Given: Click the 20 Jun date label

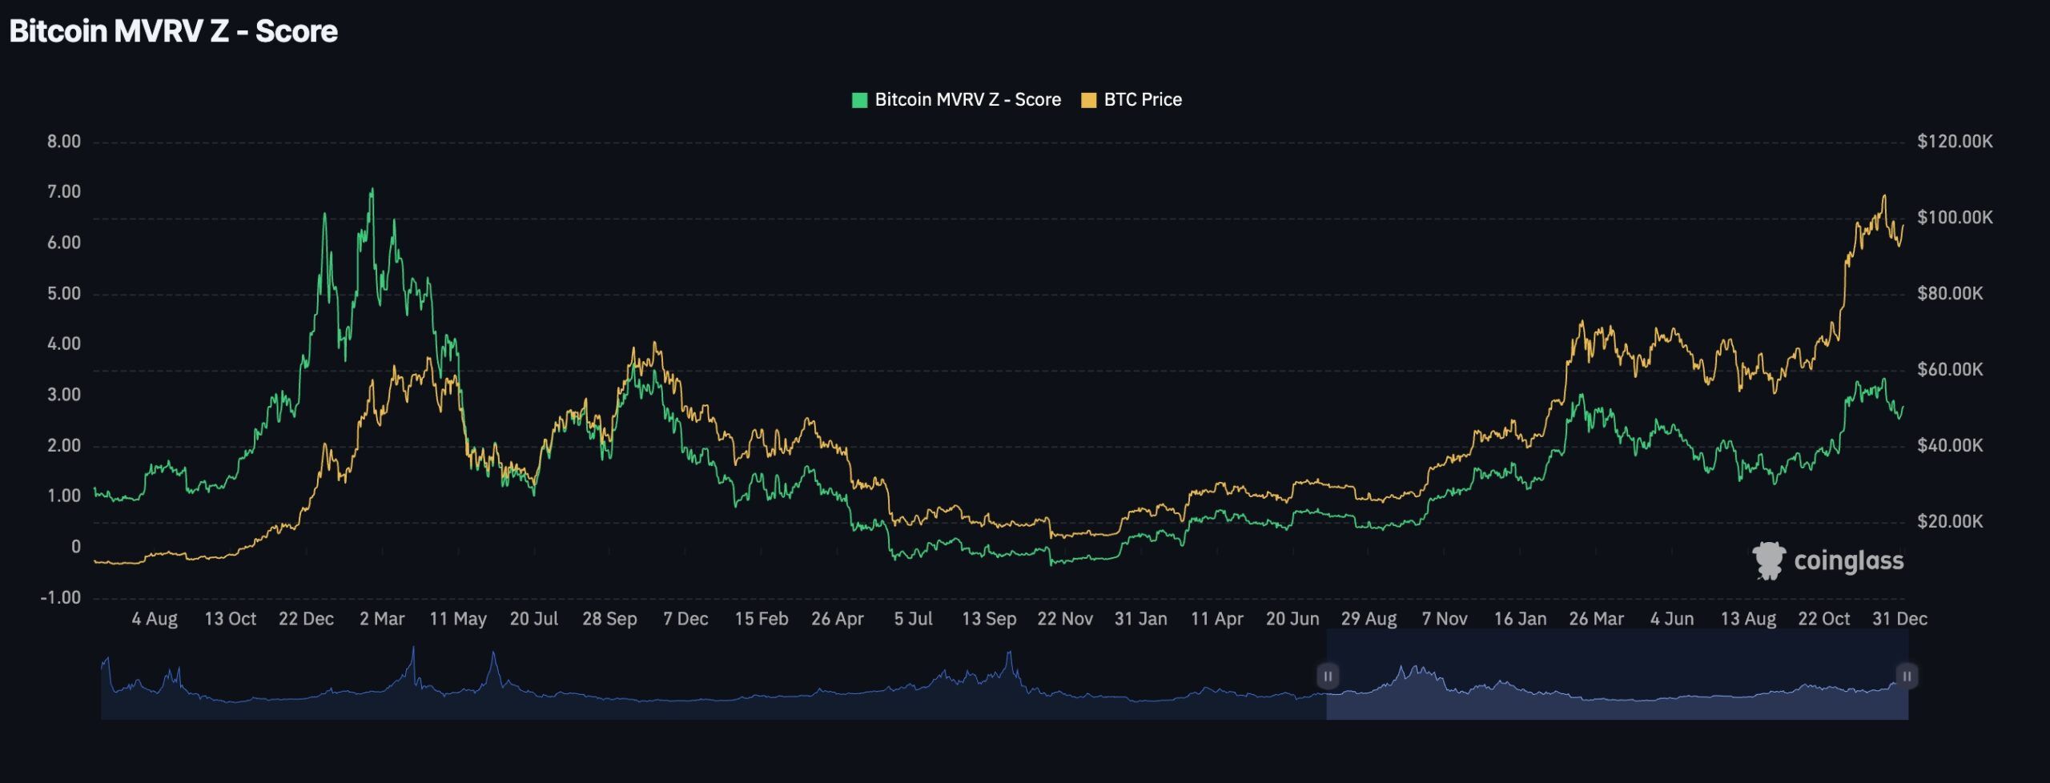Looking at the screenshot, I should point(1292,619).
